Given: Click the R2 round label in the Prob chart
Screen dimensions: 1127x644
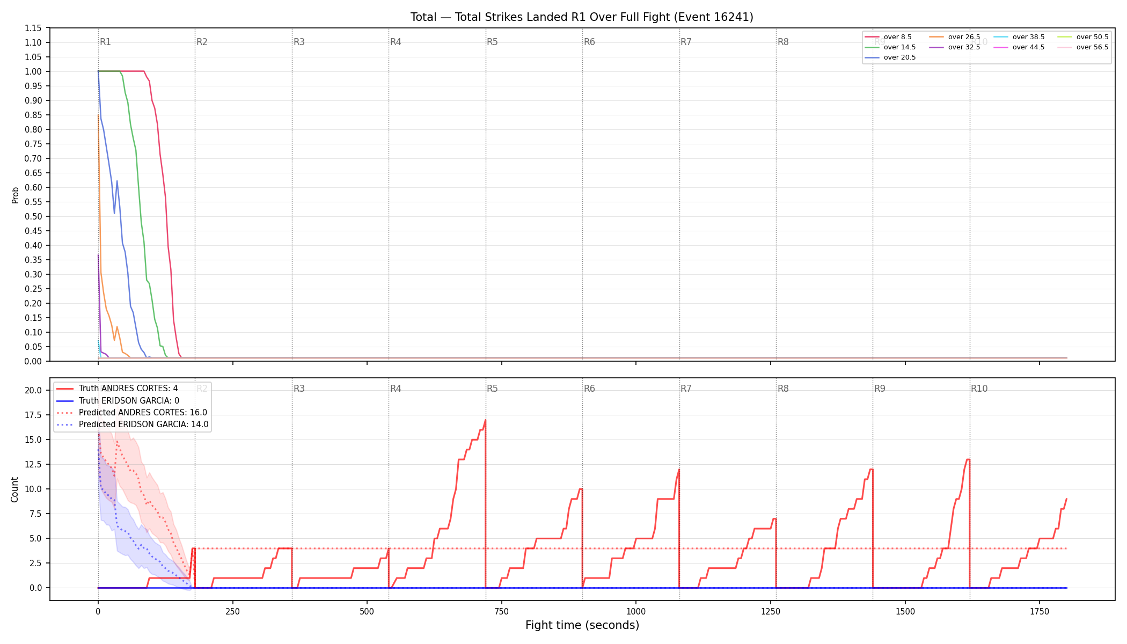Looking at the screenshot, I should pos(202,42).
